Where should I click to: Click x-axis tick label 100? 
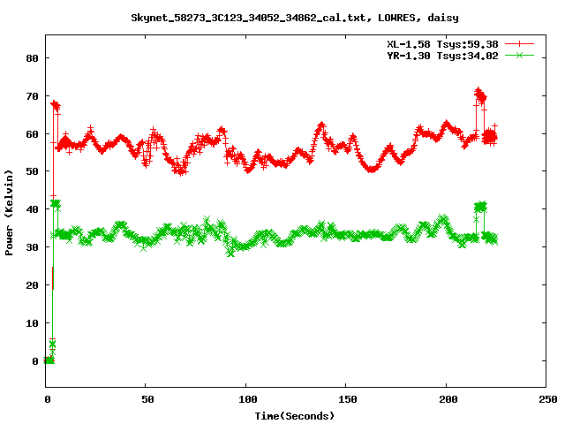(248, 399)
